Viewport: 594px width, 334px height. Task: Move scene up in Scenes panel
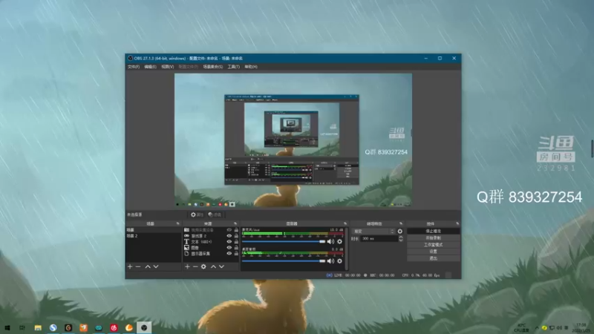[x=148, y=267]
